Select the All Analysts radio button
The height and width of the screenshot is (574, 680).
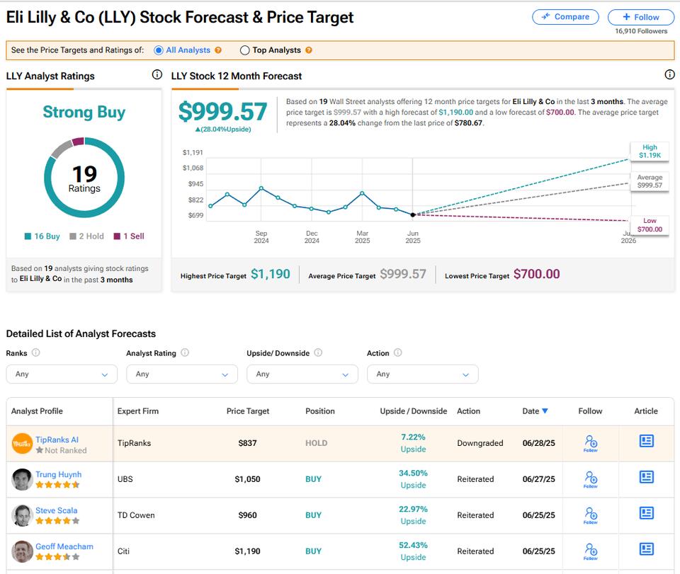(x=159, y=50)
